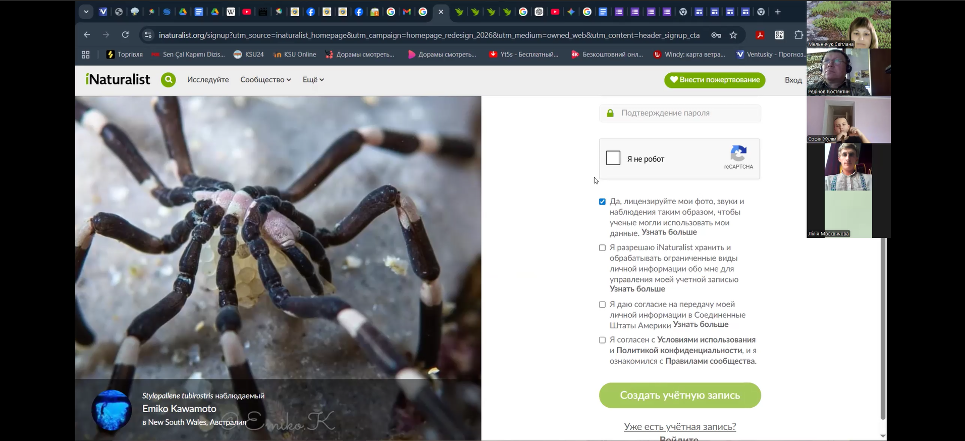Enable consent for data transfer to USA
This screenshot has width=965, height=441.
point(602,305)
